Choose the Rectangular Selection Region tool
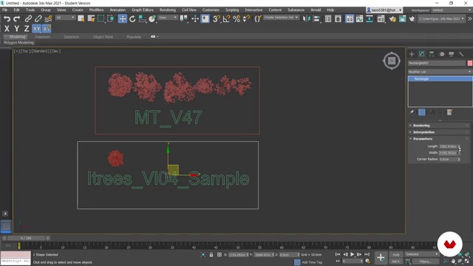 pos(101,18)
